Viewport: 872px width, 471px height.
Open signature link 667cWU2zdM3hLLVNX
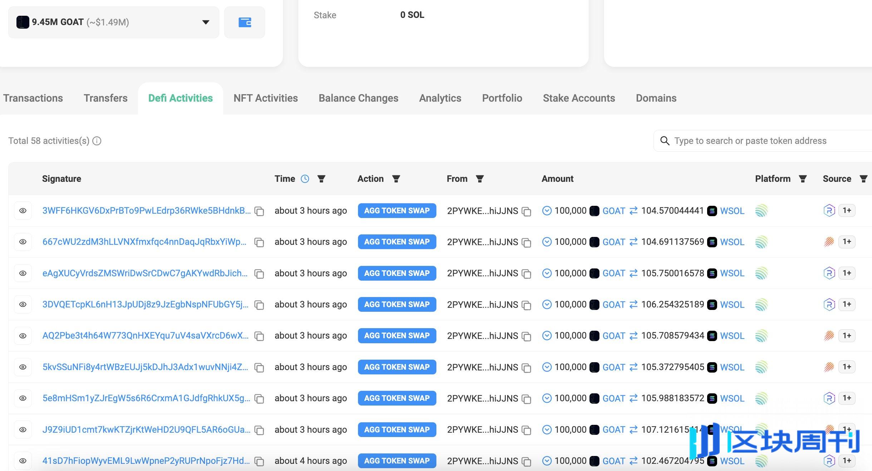tap(144, 242)
